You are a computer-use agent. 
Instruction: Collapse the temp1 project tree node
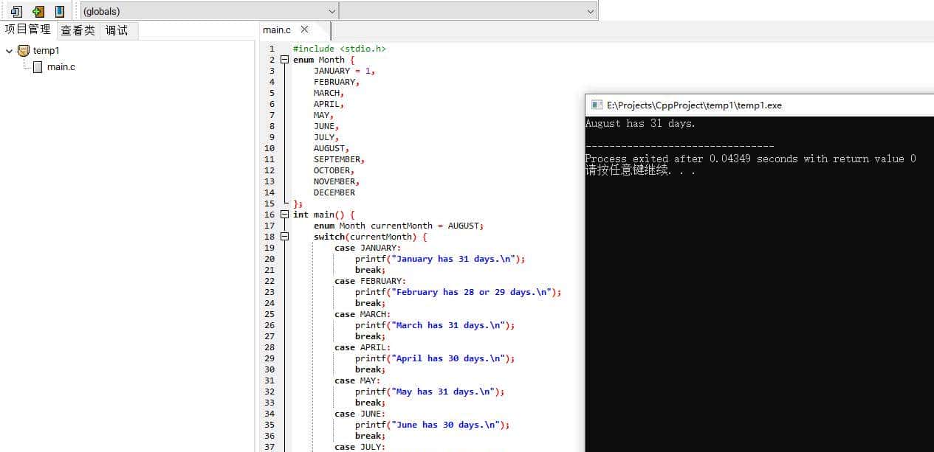(9, 51)
